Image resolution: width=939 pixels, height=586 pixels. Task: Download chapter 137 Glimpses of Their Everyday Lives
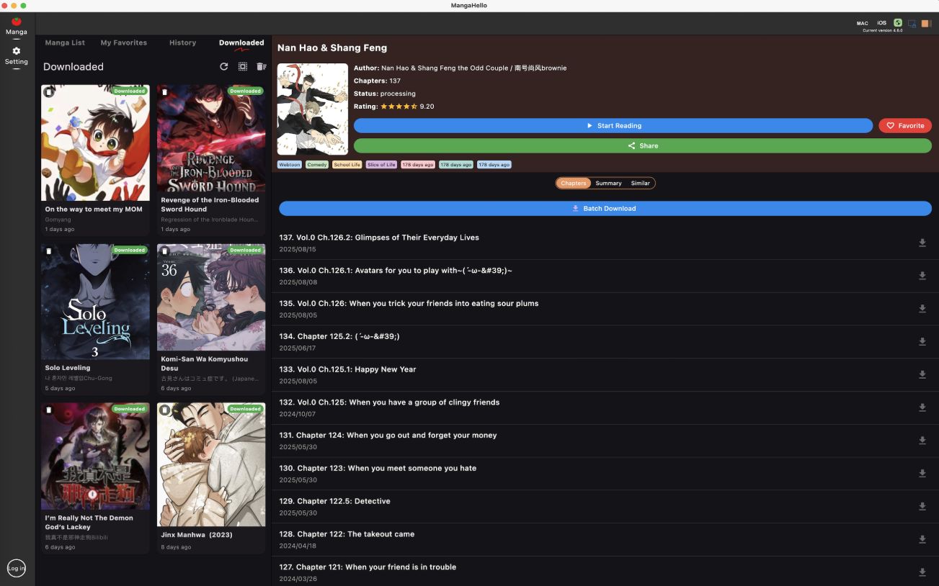[922, 243]
